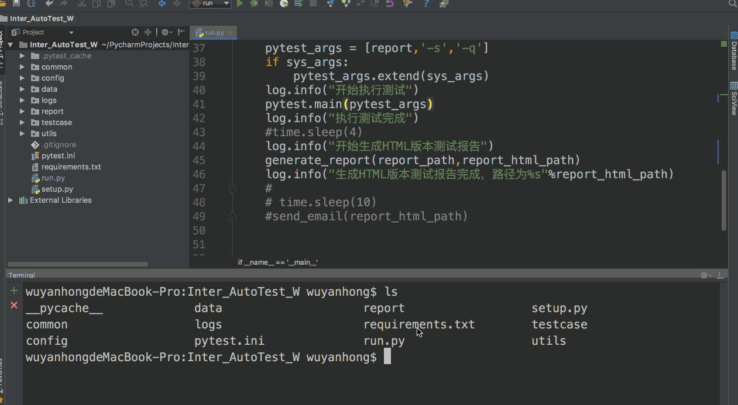The image size is (738, 405).
Task: Click in terminal at the command prompt cursor
Action: pyautogui.click(x=387, y=357)
